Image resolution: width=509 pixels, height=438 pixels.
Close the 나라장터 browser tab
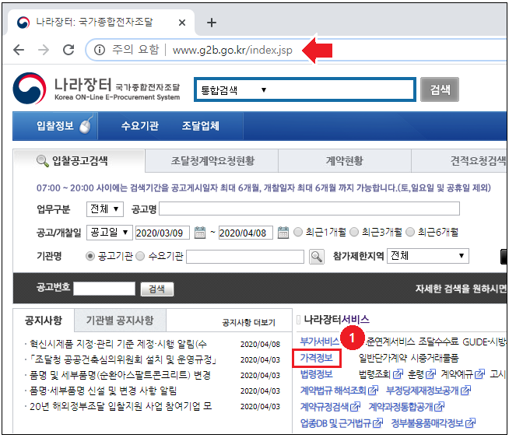coord(182,23)
